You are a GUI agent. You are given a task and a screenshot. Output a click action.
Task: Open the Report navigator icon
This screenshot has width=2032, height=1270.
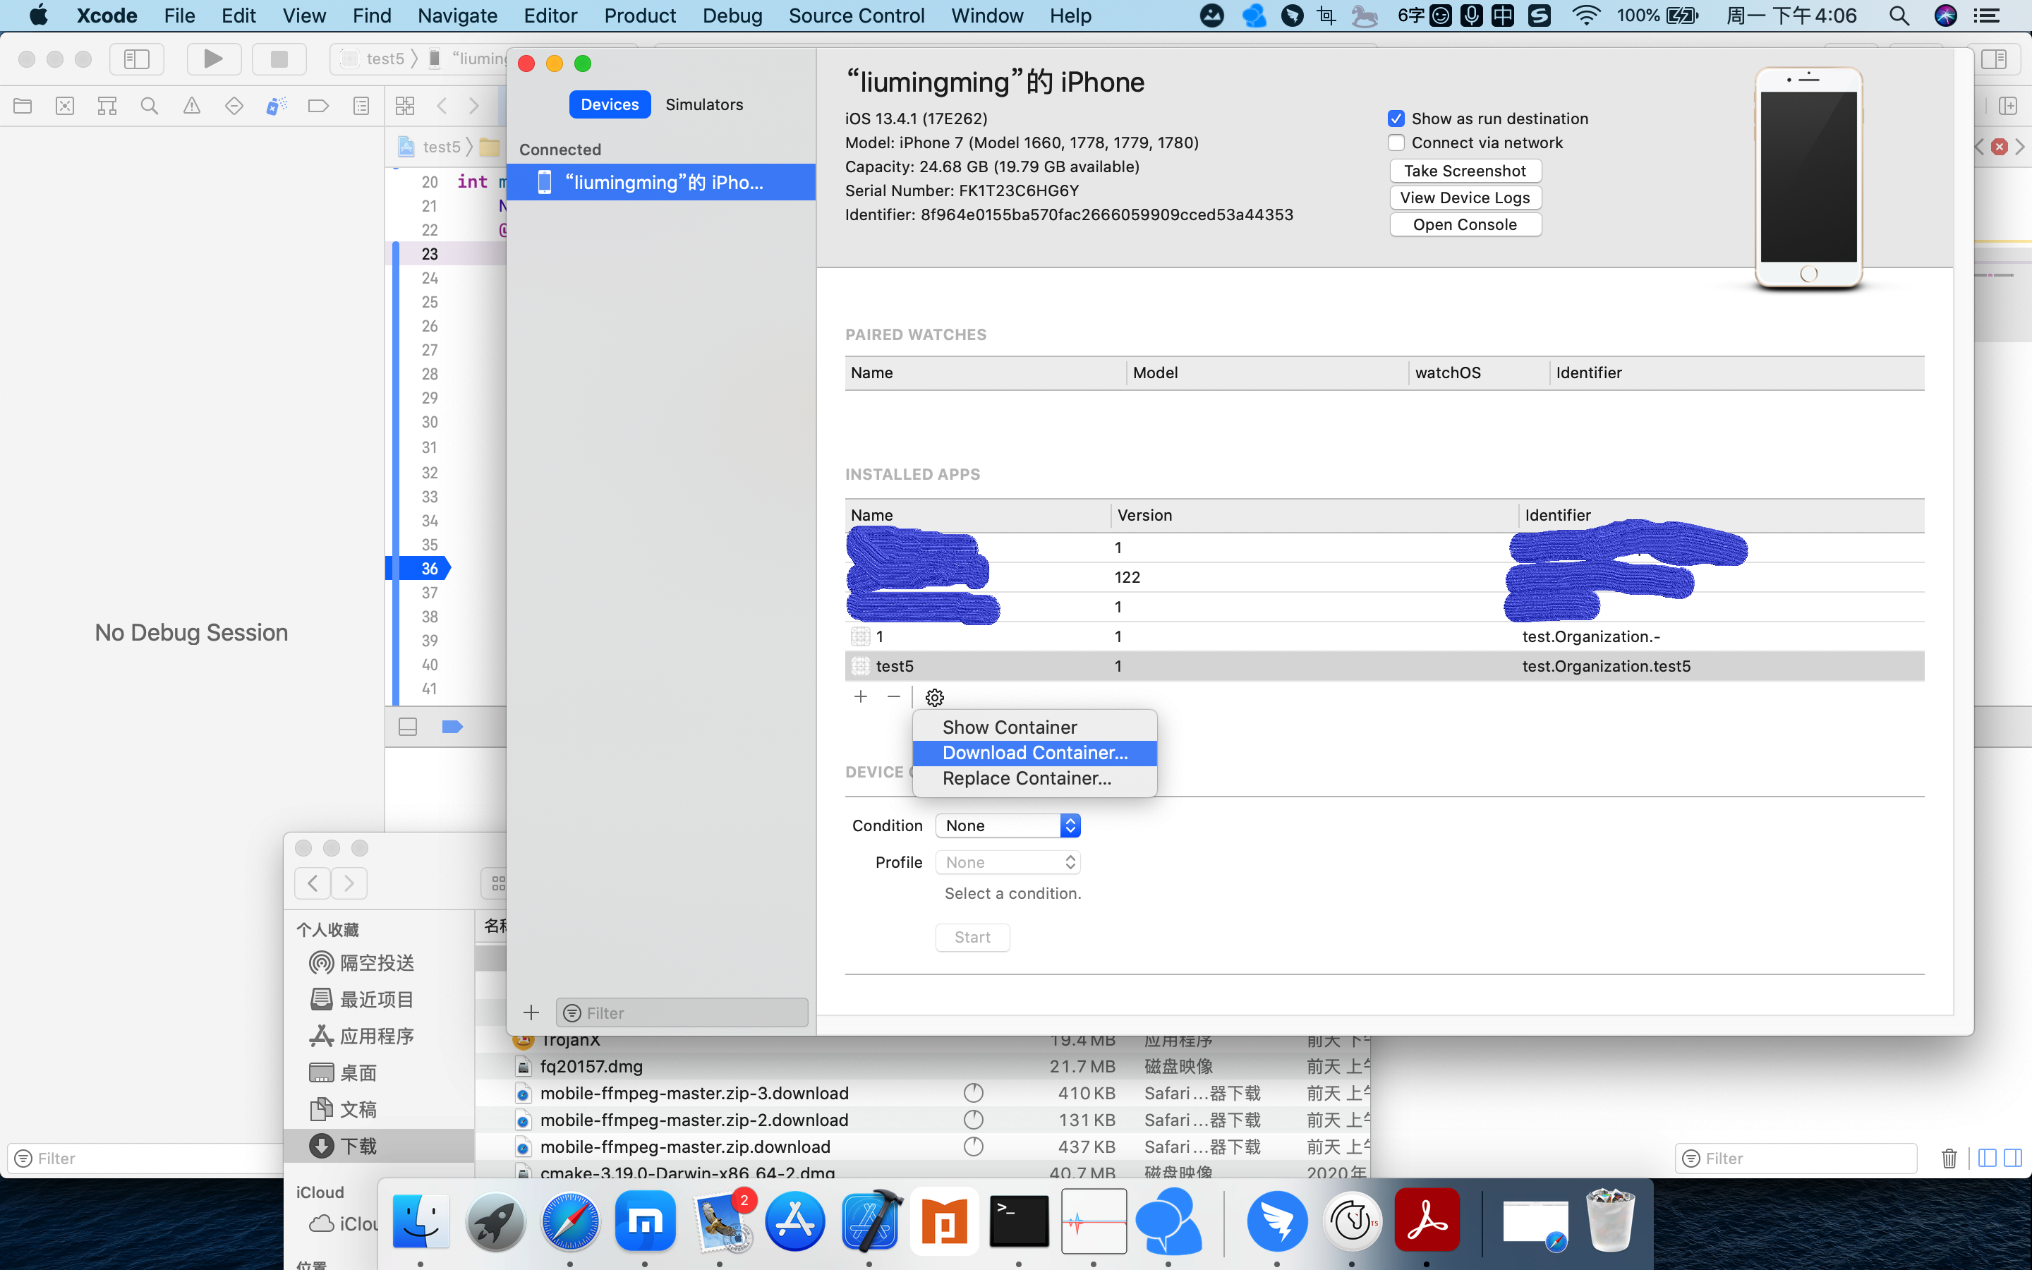(361, 106)
